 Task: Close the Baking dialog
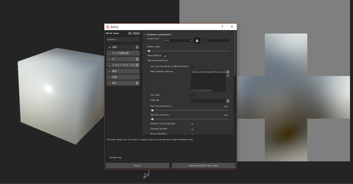(232, 27)
